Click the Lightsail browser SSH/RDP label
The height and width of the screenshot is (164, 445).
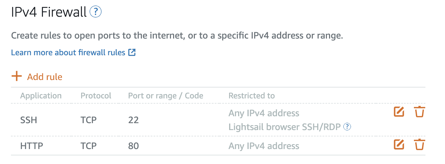(x=284, y=127)
